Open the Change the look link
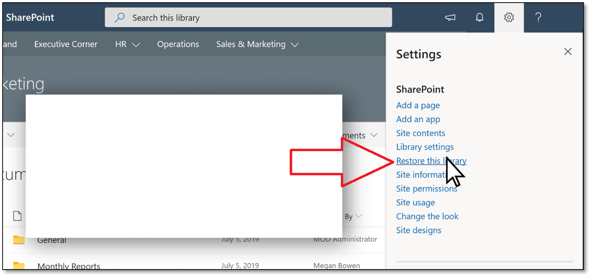The image size is (591, 277). [427, 216]
